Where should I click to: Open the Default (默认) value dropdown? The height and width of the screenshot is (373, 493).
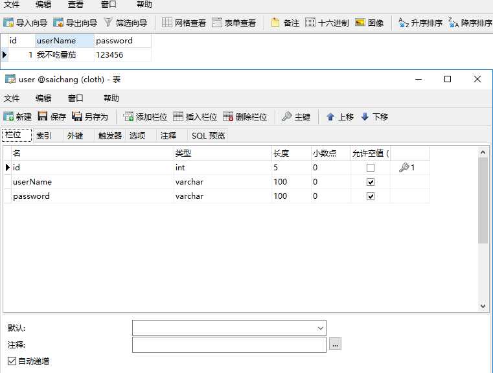[320, 328]
